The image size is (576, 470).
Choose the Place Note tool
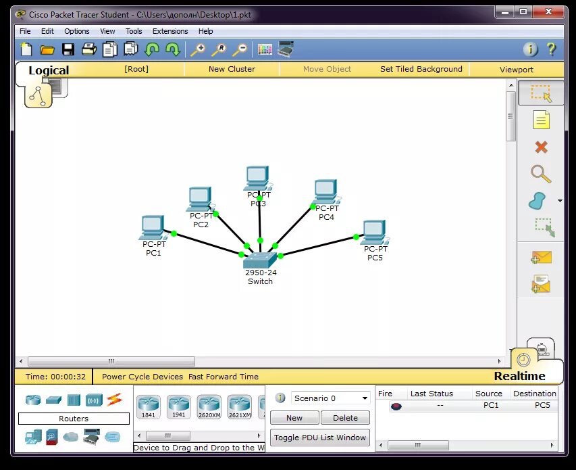tap(541, 120)
